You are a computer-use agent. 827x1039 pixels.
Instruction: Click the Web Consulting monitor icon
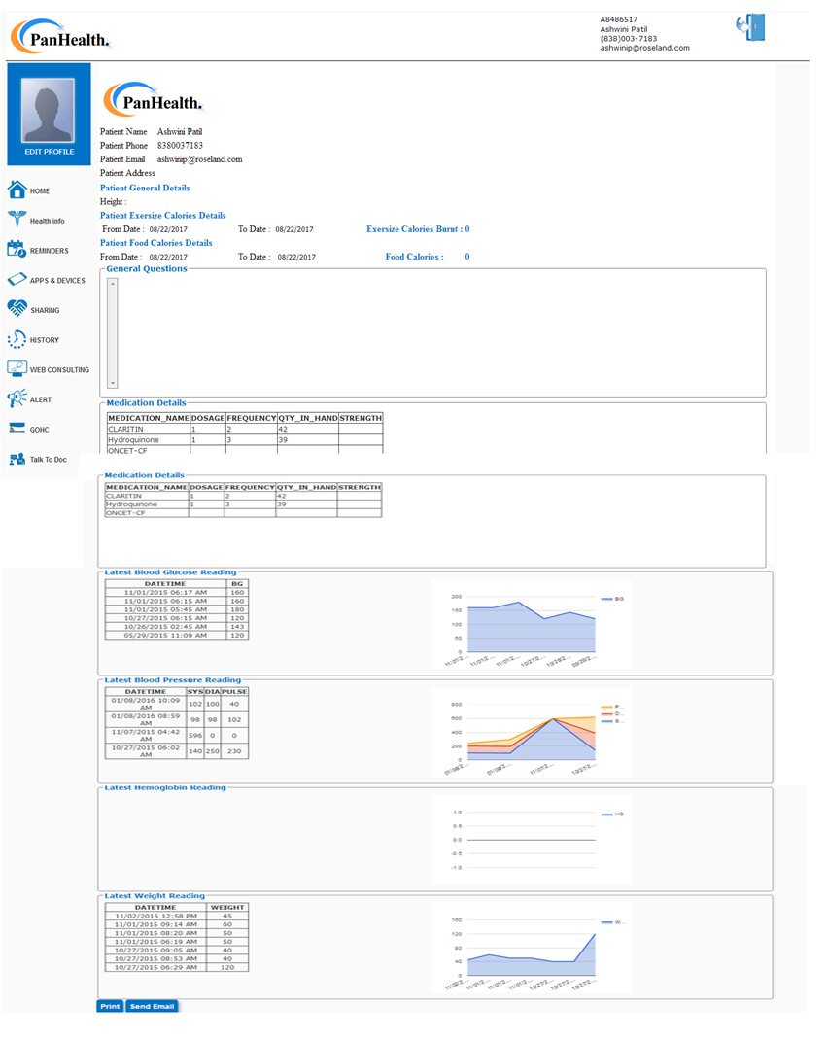click(17, 369)
